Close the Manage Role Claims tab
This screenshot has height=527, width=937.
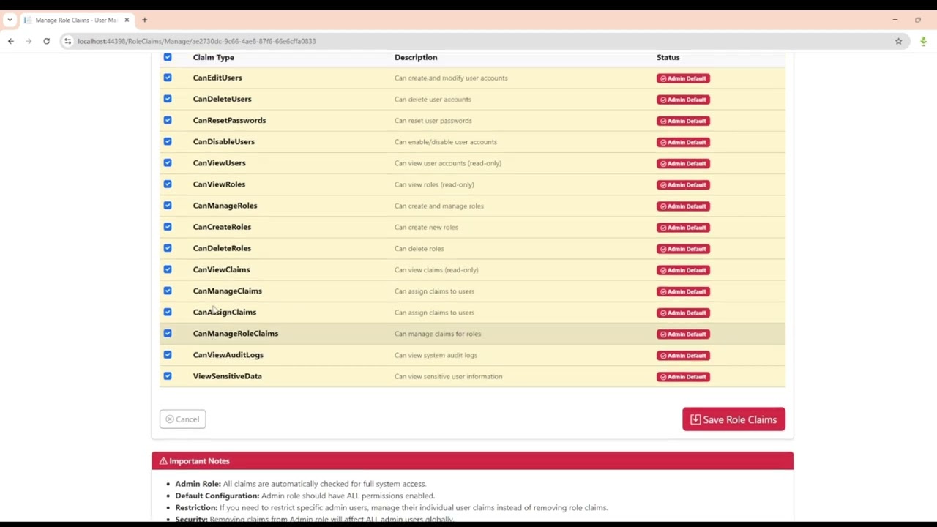click(127, 20)
